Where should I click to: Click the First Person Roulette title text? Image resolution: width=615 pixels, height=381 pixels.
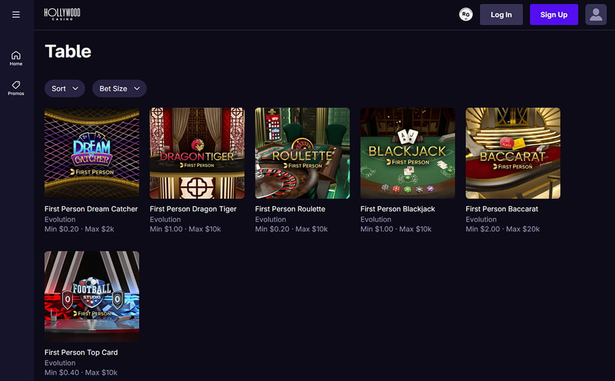(x=290, y=209)
